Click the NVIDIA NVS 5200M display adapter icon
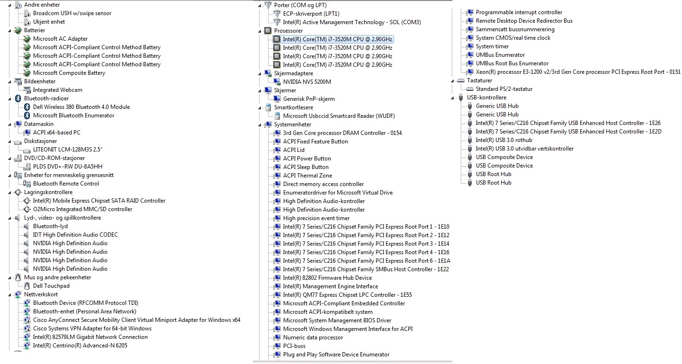 tap(277, 82)
